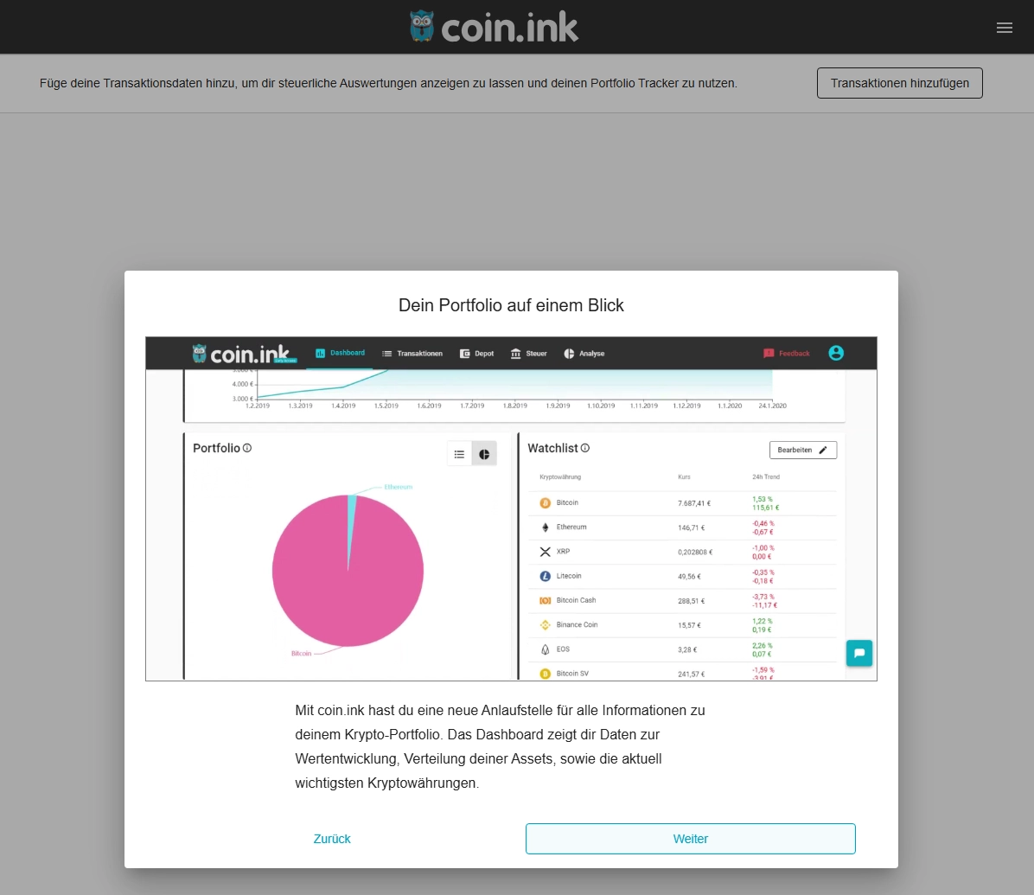Click the XRP price 0,202808 €
This screenshot has width=1034, height=895.
pos(695,552)
